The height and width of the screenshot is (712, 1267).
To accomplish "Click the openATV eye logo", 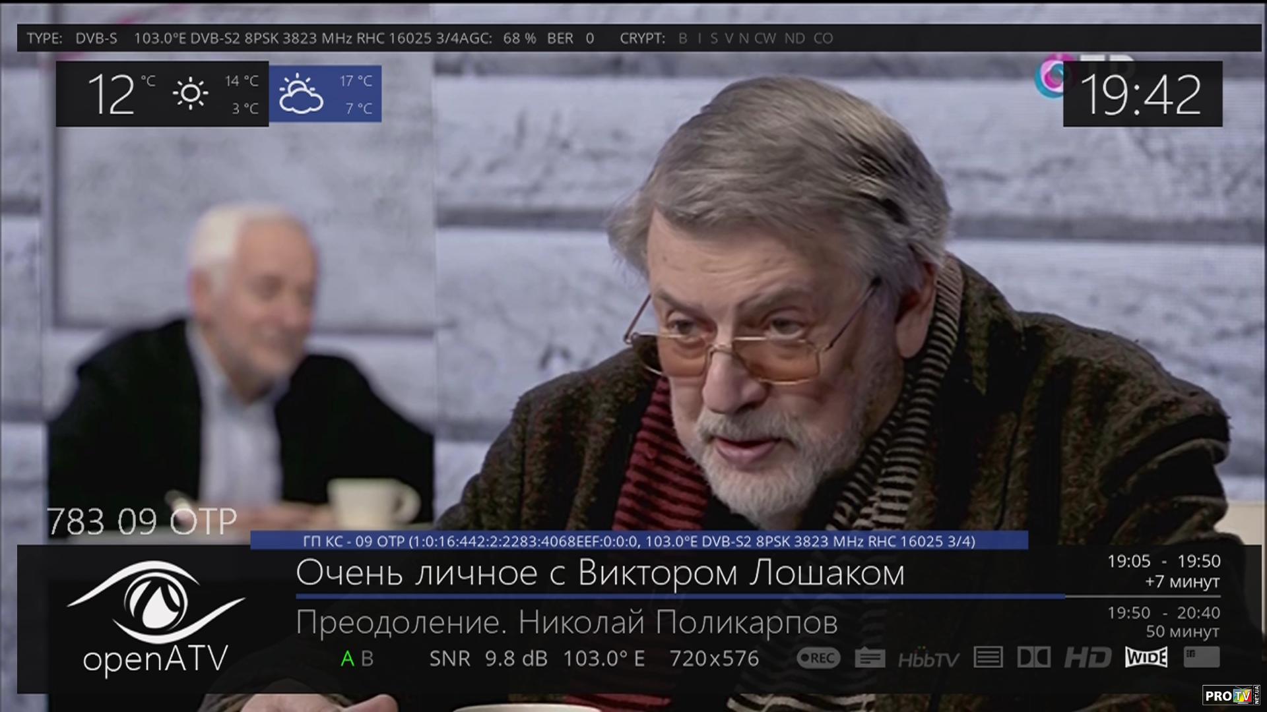I will pyautogui.click(x=156, y=603).
